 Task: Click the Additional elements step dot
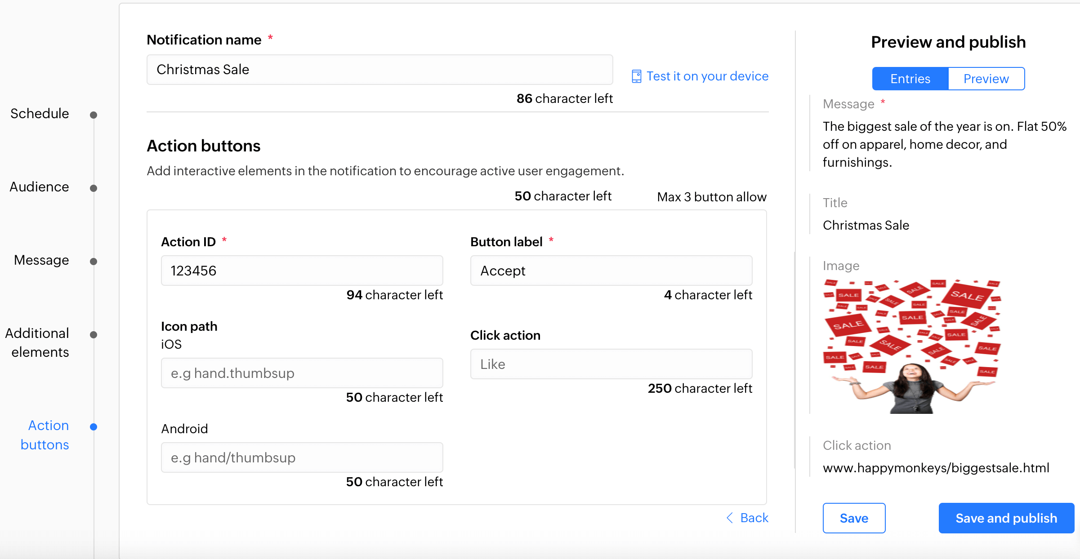pyautogui.click(x=94, y=335)
